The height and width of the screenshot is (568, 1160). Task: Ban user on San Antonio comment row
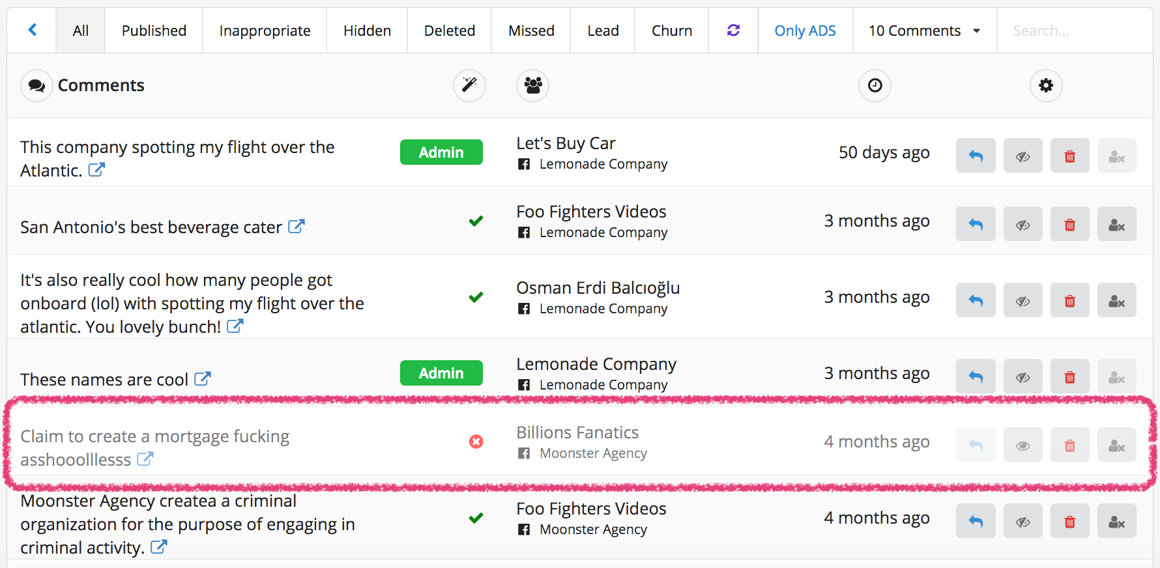tap(1117, 224)
